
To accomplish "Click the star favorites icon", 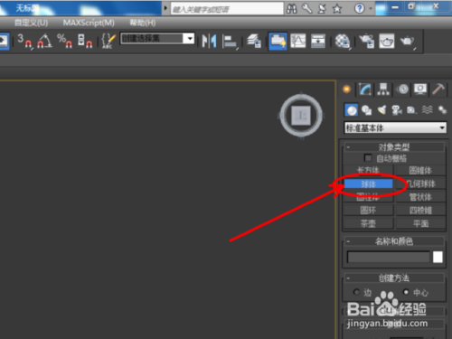I will click(x=337, y=9).
